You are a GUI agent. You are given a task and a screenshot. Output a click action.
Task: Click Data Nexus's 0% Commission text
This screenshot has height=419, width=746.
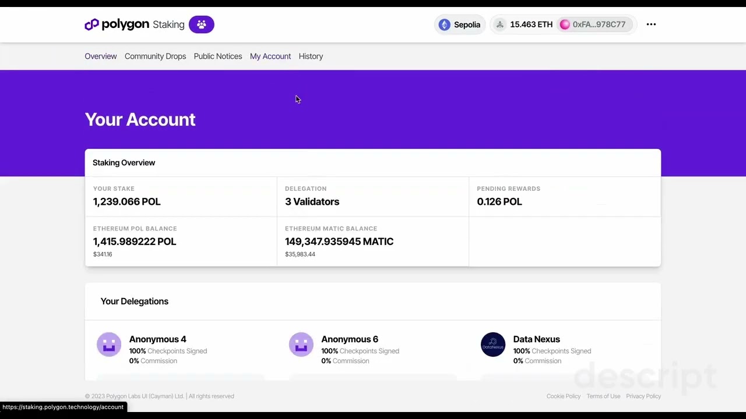click(x=537, y=361)
